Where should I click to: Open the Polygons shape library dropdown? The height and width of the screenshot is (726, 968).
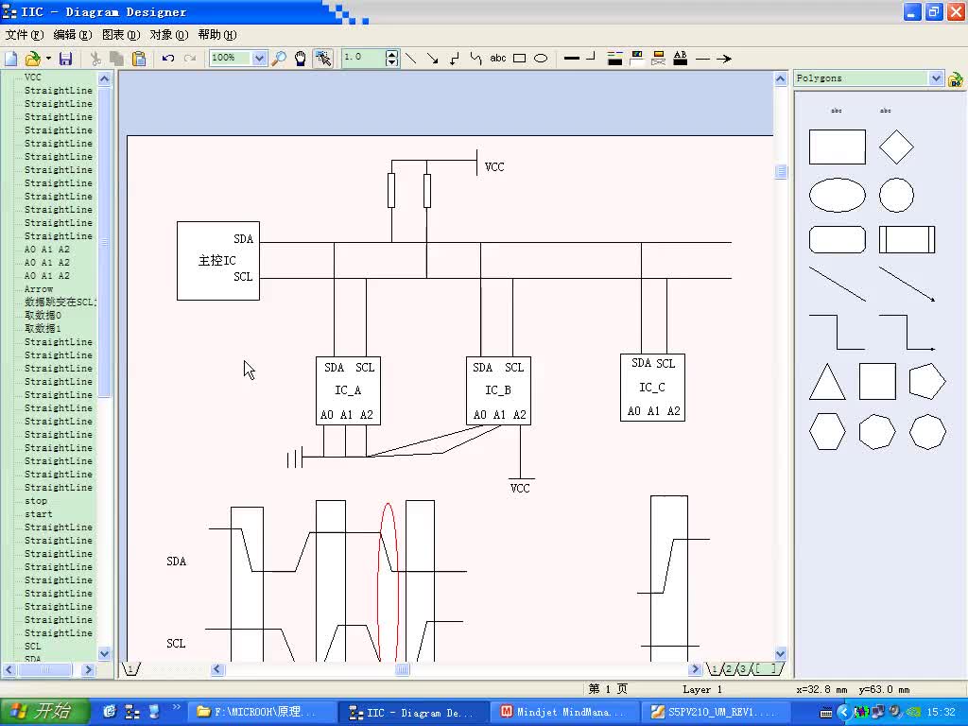(x=935, y=78)
